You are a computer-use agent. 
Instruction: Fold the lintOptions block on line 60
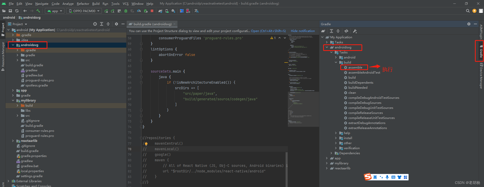point(141,49)
